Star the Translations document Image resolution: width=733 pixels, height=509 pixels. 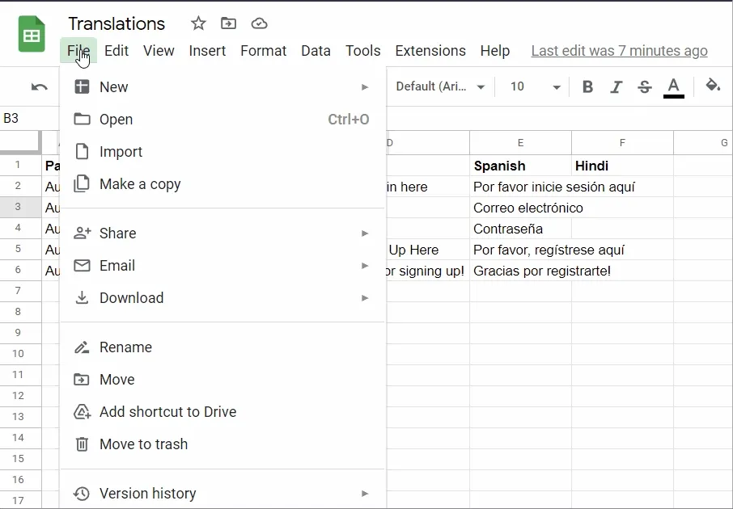pyautogui.click(x=198, y=23)
